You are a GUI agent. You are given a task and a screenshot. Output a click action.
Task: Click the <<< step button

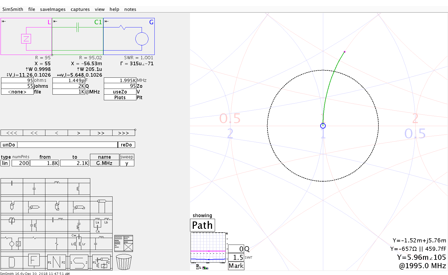click(12, 133)
